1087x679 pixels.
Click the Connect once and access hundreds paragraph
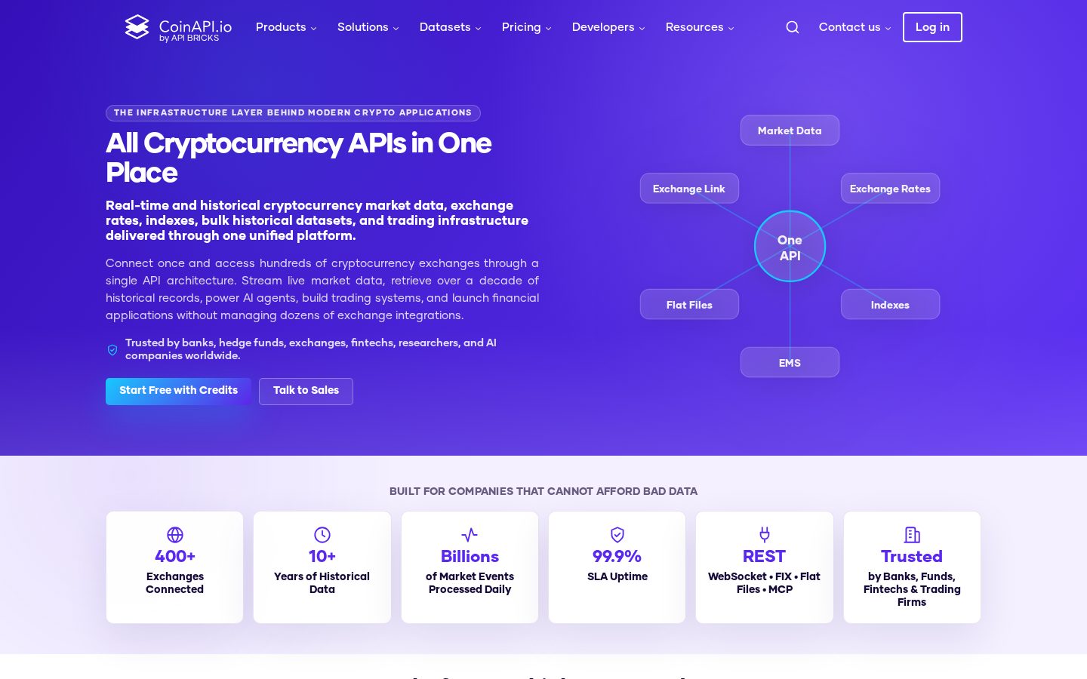click(322, 289)
